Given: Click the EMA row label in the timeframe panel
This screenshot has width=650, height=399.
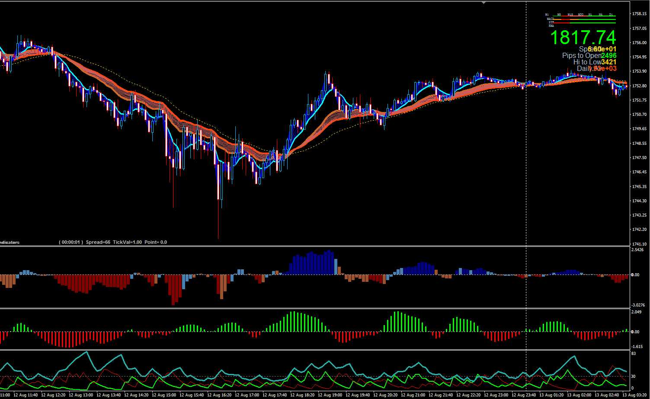Looking at the screenshot, I should pos(551,26).
